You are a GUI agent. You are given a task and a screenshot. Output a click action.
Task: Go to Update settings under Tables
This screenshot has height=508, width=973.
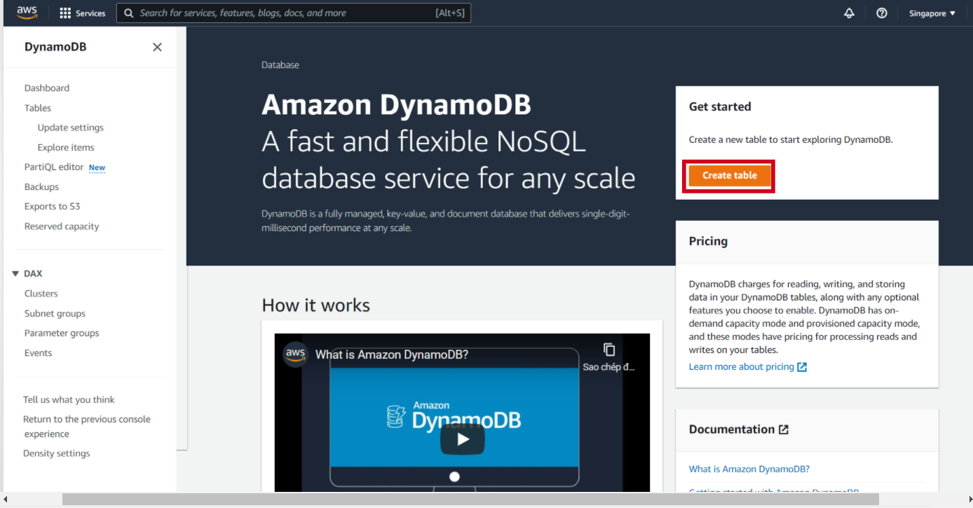(71, 128)
